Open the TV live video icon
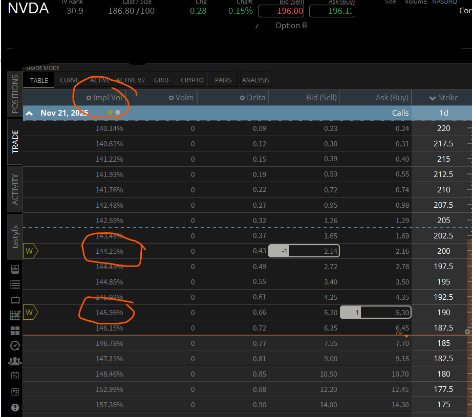Screen dimensions: 472x417 click(15, 299)
